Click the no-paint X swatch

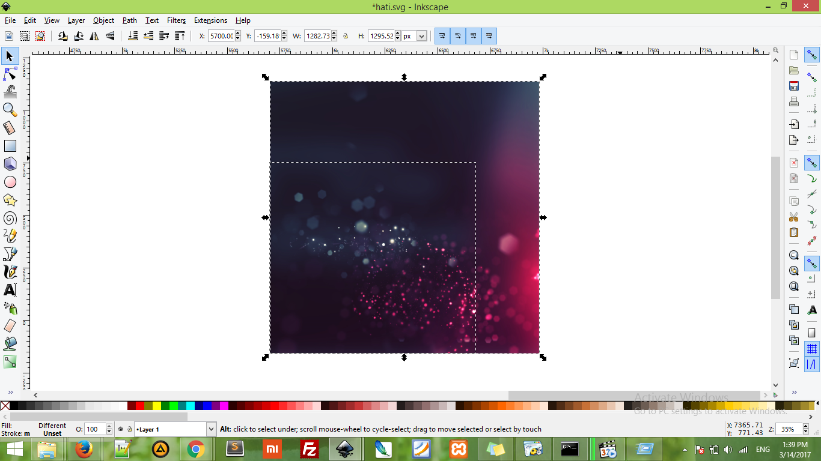coord(5,406)
